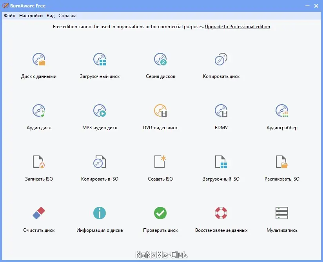Viewport: 323px width, 262px height.
Task: Click the 'Создать ISO' label
Action: pos(160,179)
